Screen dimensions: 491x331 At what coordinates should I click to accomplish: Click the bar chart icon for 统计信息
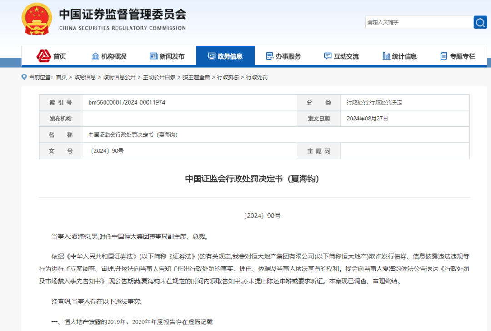(386, 56)
